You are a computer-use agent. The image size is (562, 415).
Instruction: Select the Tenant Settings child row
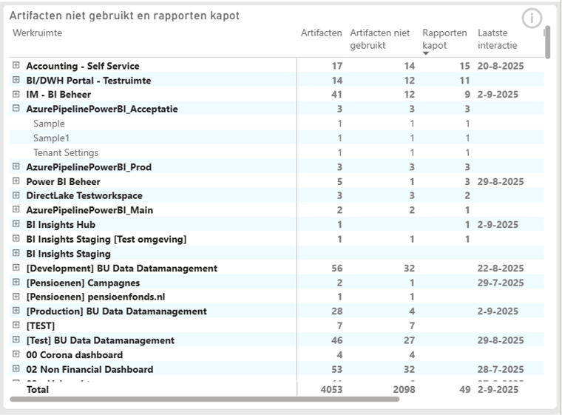point(66,152)
